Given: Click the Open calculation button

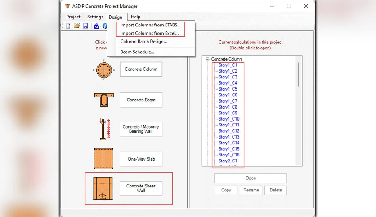Looking at the screenshot, I should tap(251, 178).
